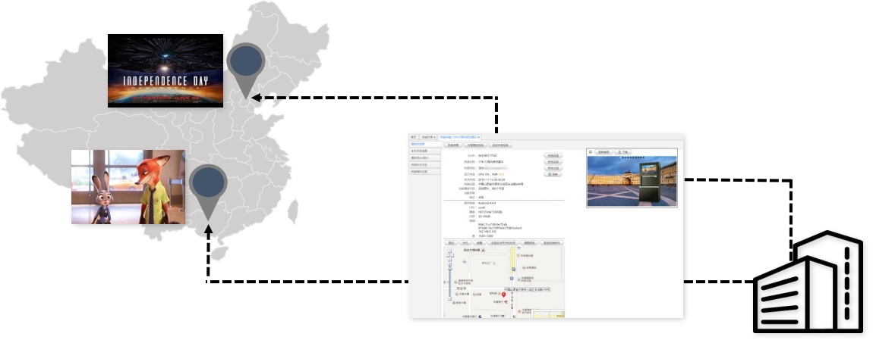Click the office building icon
The width and height of the screenshot is (873, 343).
(808, 282)
